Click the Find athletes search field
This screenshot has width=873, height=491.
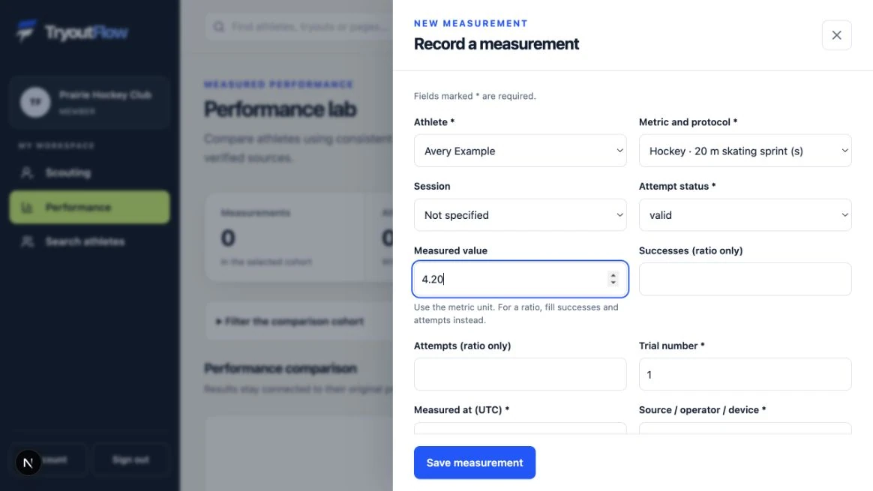pyautogui.click(x=299, y=27)
